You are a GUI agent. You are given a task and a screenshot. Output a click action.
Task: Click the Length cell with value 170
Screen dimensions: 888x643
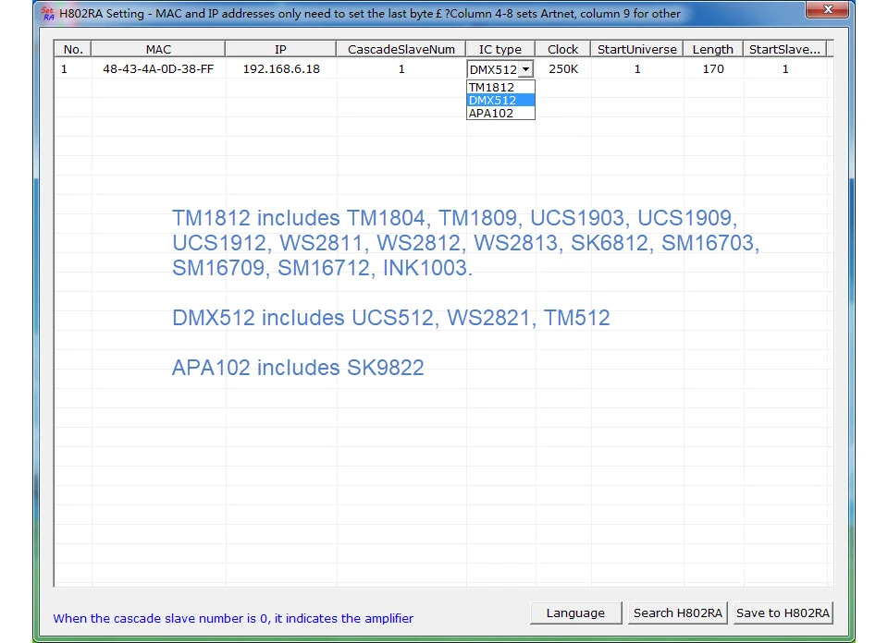[713, 69]
